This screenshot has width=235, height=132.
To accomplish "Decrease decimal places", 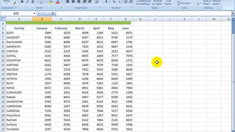I will tap(131, 1).
